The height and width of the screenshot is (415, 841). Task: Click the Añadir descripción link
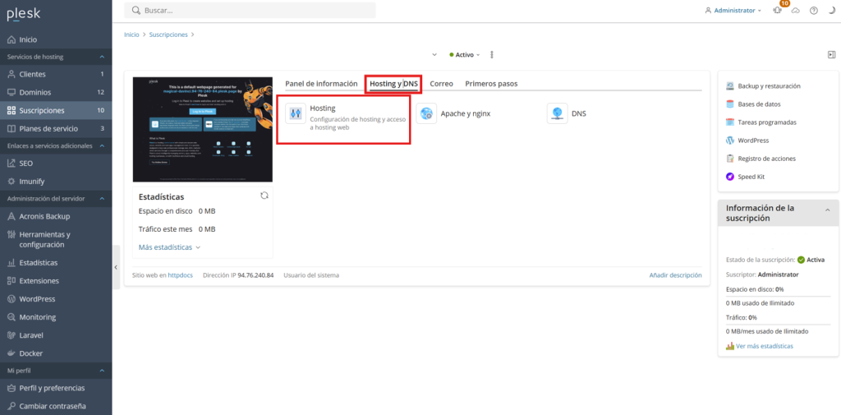[675, 275]
